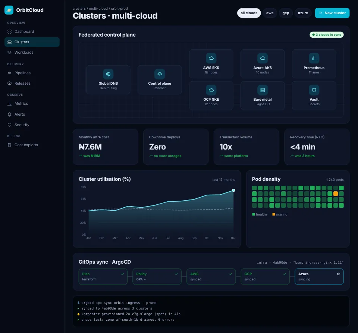Click the green healthy legend swatch
Viewport: 358px width, 333px height.
coord(254,214)
